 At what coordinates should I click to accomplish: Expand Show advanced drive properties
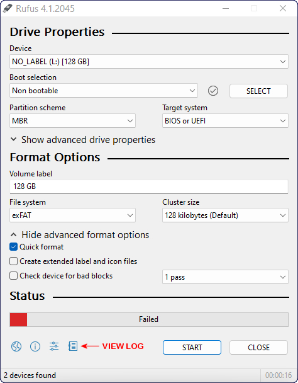[83, 140]
